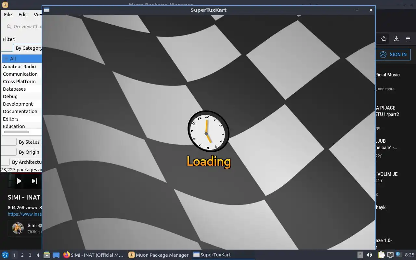Switch to workspace 4

coord(38,255)
